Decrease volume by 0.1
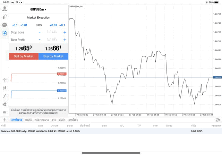222x155 pixels. point(15,25)
